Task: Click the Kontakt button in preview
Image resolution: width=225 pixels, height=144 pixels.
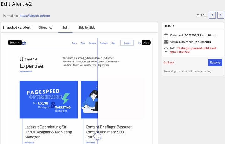Action: [127, 43]
